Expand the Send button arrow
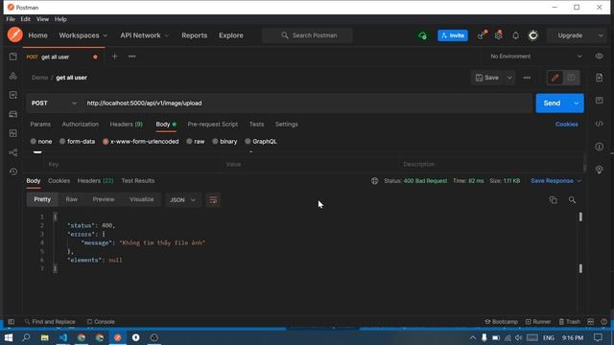Screen dimensions: 614x345 pyautogui.click(x=576, y=103)
